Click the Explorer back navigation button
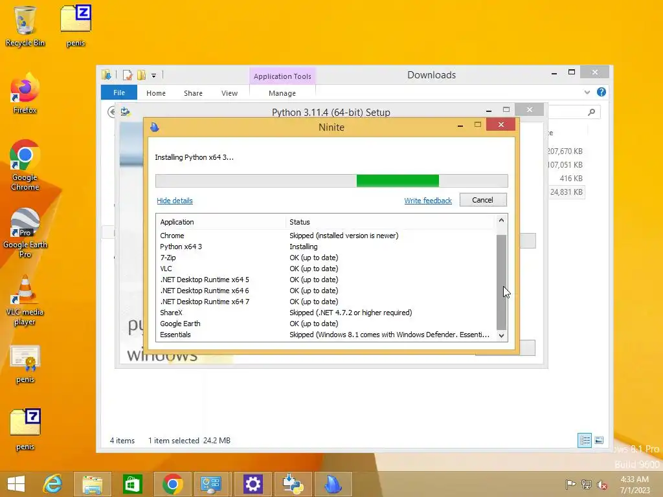Image resolution: width=663 pixels, height=497 pixels. click(x=111, y=112)
